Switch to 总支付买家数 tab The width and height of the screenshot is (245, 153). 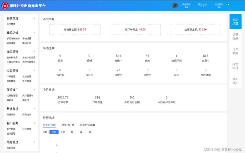(x=88, y=125)
